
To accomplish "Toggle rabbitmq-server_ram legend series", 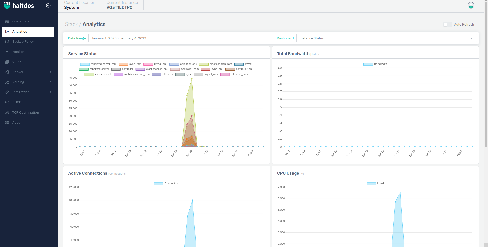I will click(x=98, y=64).
